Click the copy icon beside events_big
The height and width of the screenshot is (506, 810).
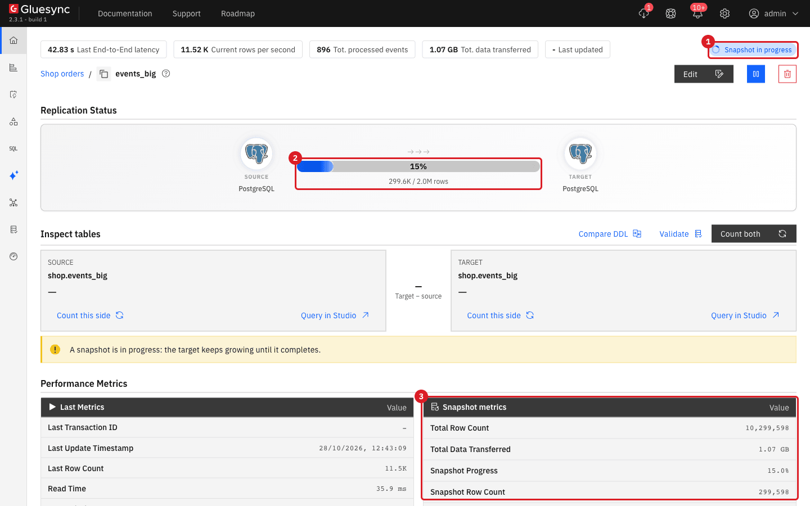pos(104,74)
